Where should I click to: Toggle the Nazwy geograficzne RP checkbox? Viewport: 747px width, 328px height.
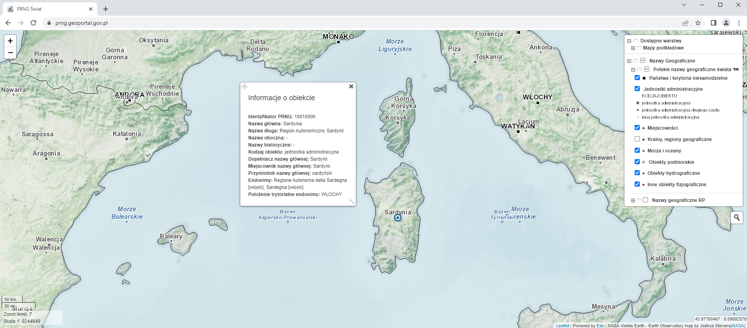click(x=645, y=200)
